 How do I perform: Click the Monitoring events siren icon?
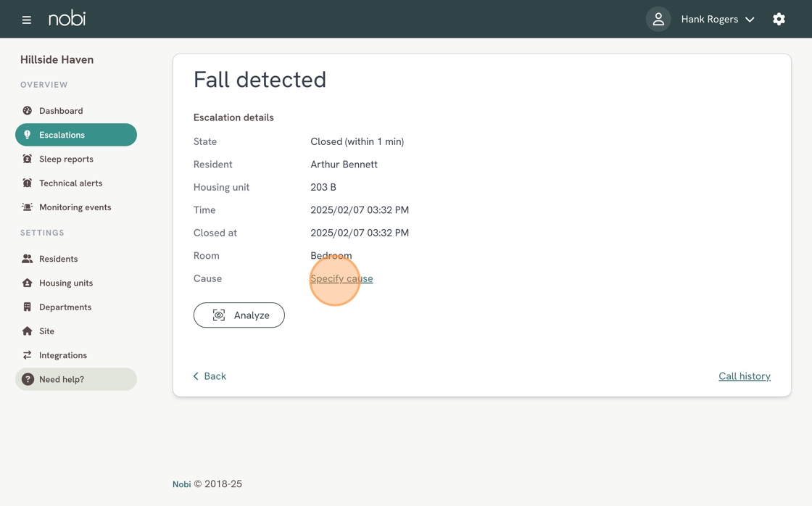pos(28,207)
